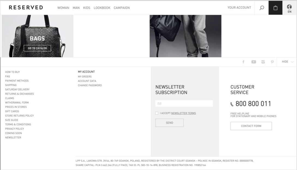
Task: Open the NEWSLETTER TERMS link
Action: [183, 113]
